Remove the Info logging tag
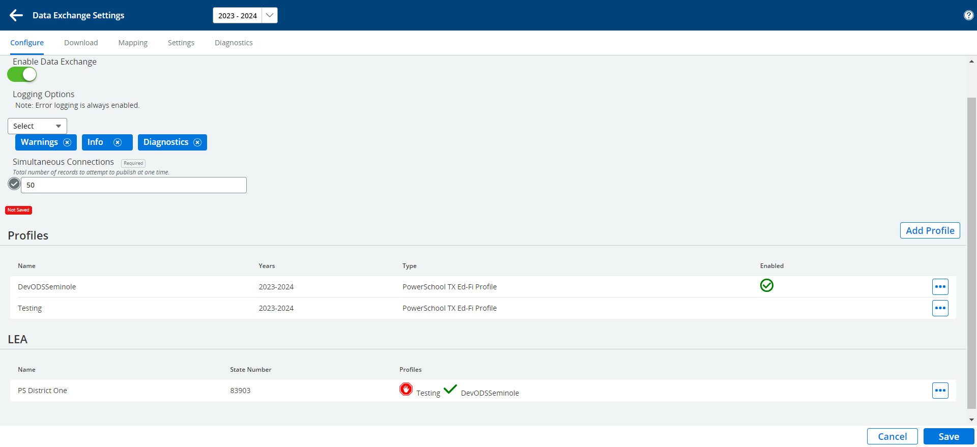977x447 pixels. 118,142
